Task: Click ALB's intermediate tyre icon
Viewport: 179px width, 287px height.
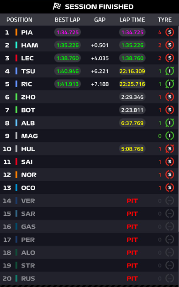Action: point(170,123)
